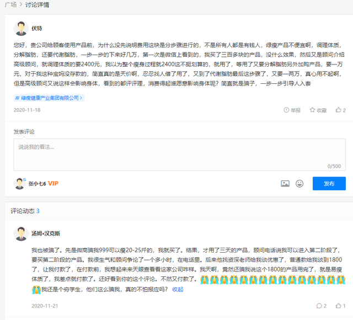Click 汤姆·汉克斯's avatar picture
The width and height of the screenshot is (353, 320).
[x=21, y=233]
